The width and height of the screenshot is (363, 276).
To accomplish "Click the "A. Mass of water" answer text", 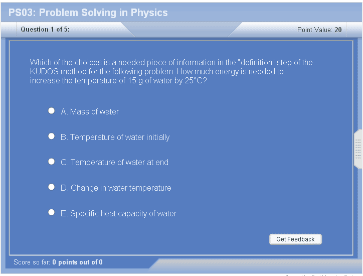I will 90,111.
